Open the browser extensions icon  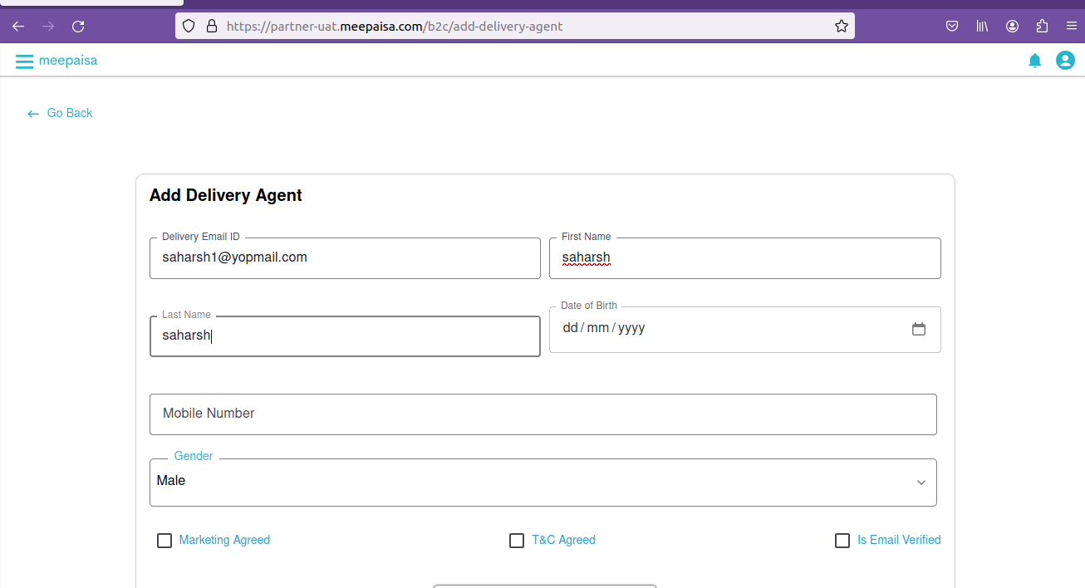coord(1042,27)
